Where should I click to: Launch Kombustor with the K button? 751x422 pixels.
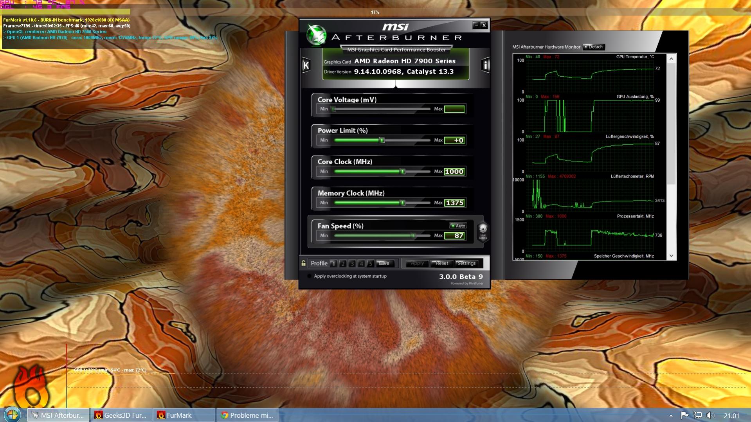coord(306,65)
